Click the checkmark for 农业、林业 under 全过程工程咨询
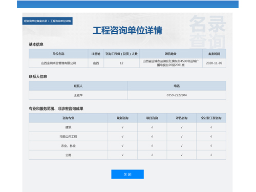This screenshot has width=256, height=192. [x=211, y=146]
